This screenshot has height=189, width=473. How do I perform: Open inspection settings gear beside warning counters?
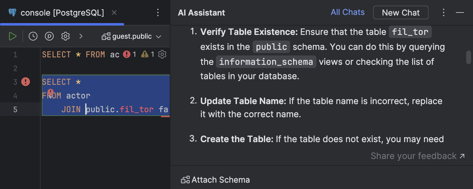(162, 54)
